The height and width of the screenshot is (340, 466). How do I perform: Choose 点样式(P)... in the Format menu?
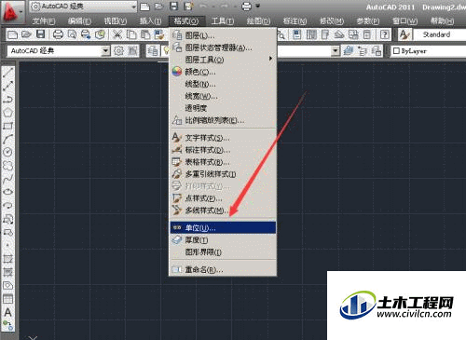tap(223, 198)
